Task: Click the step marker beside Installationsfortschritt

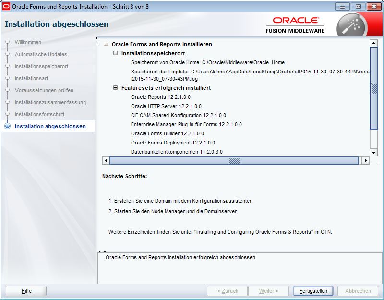Action: click(7, 114)
